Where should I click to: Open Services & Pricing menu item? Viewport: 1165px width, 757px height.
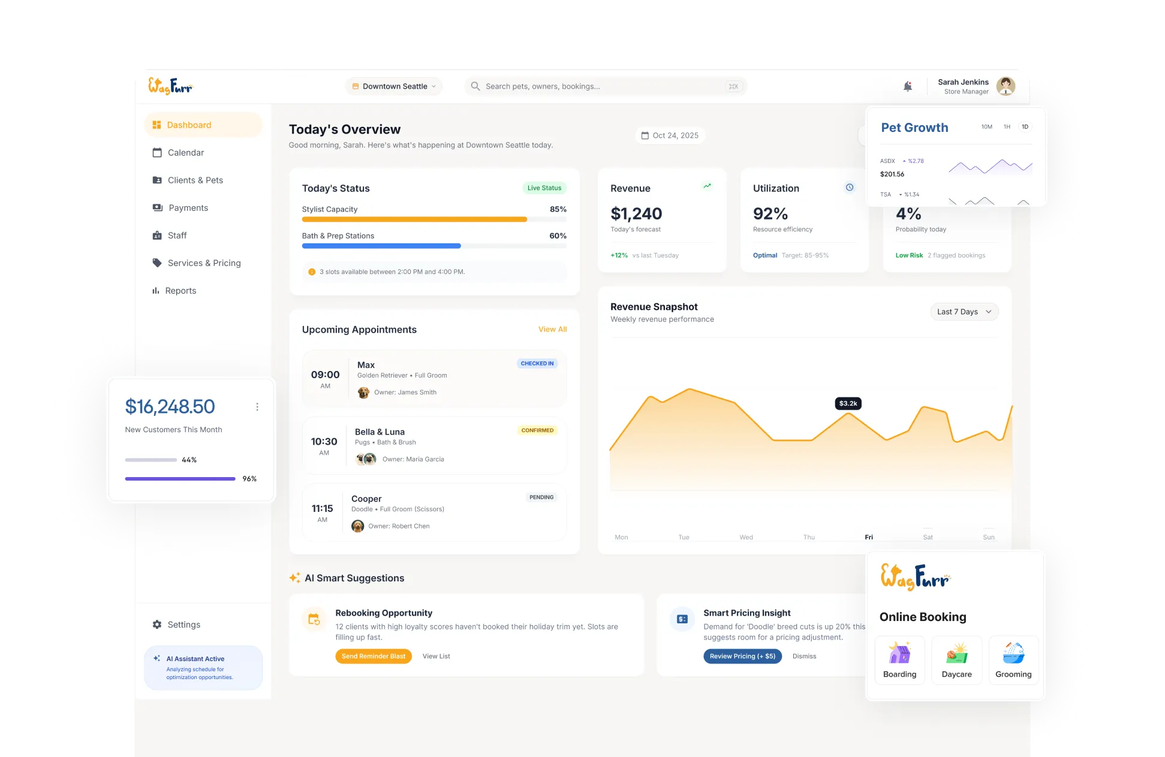pos(204,263)
